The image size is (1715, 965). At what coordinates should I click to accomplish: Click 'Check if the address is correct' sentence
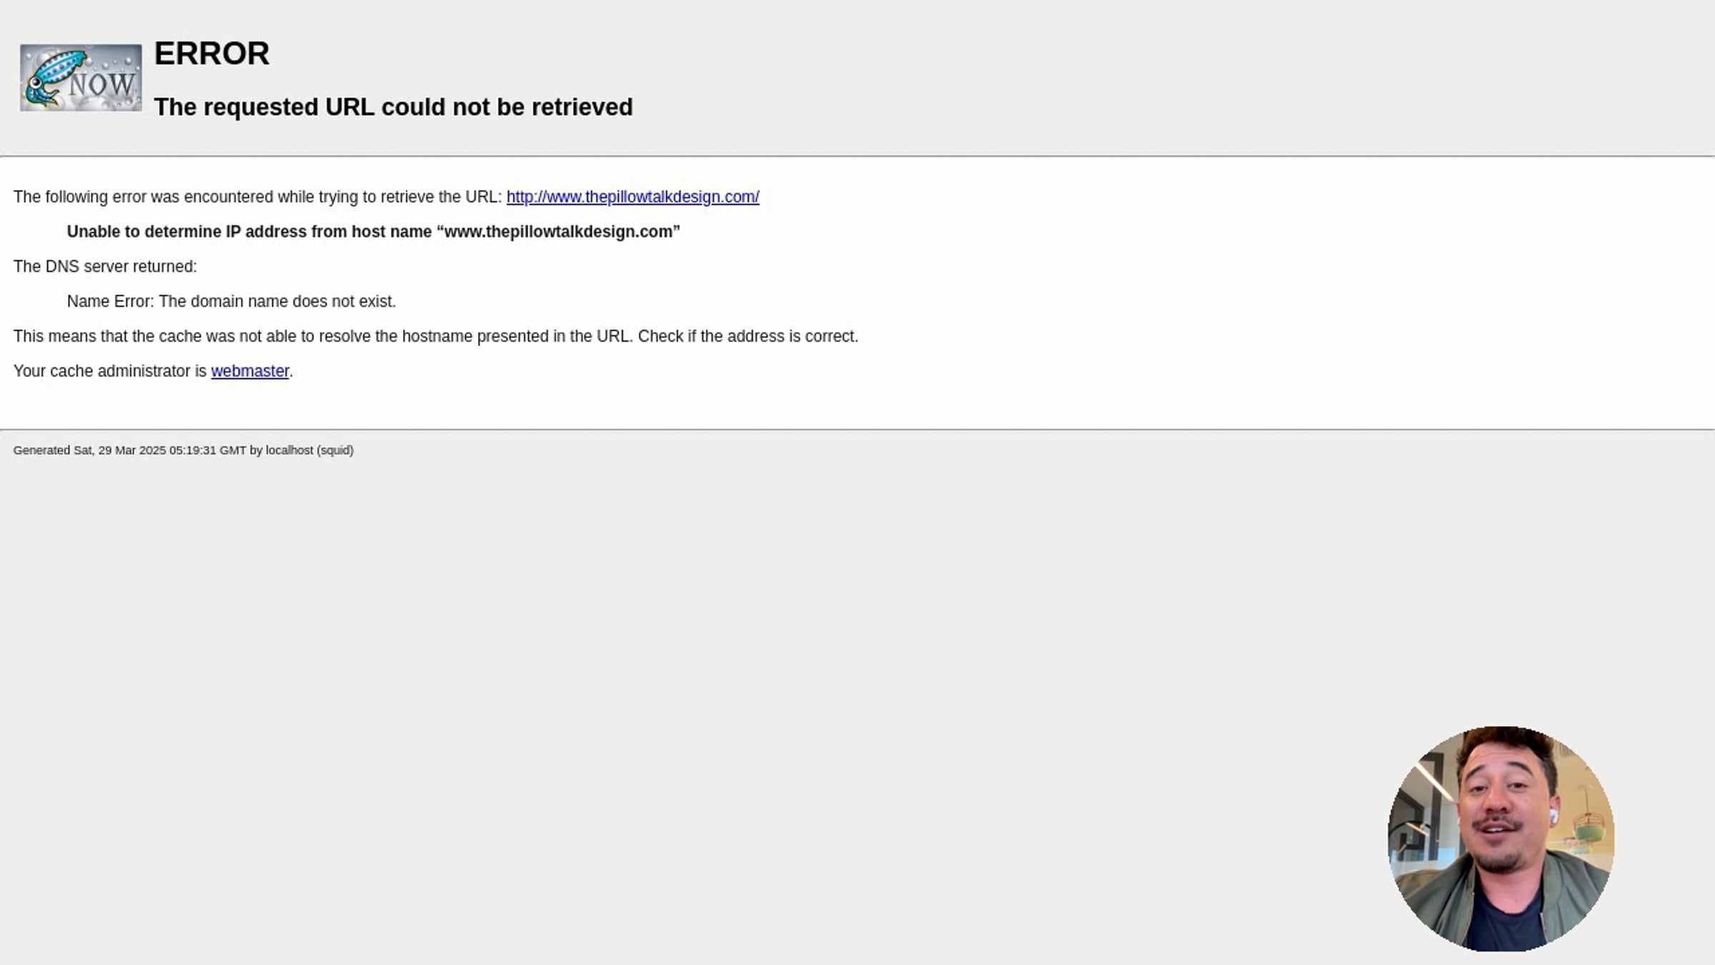tap(748, 336)
